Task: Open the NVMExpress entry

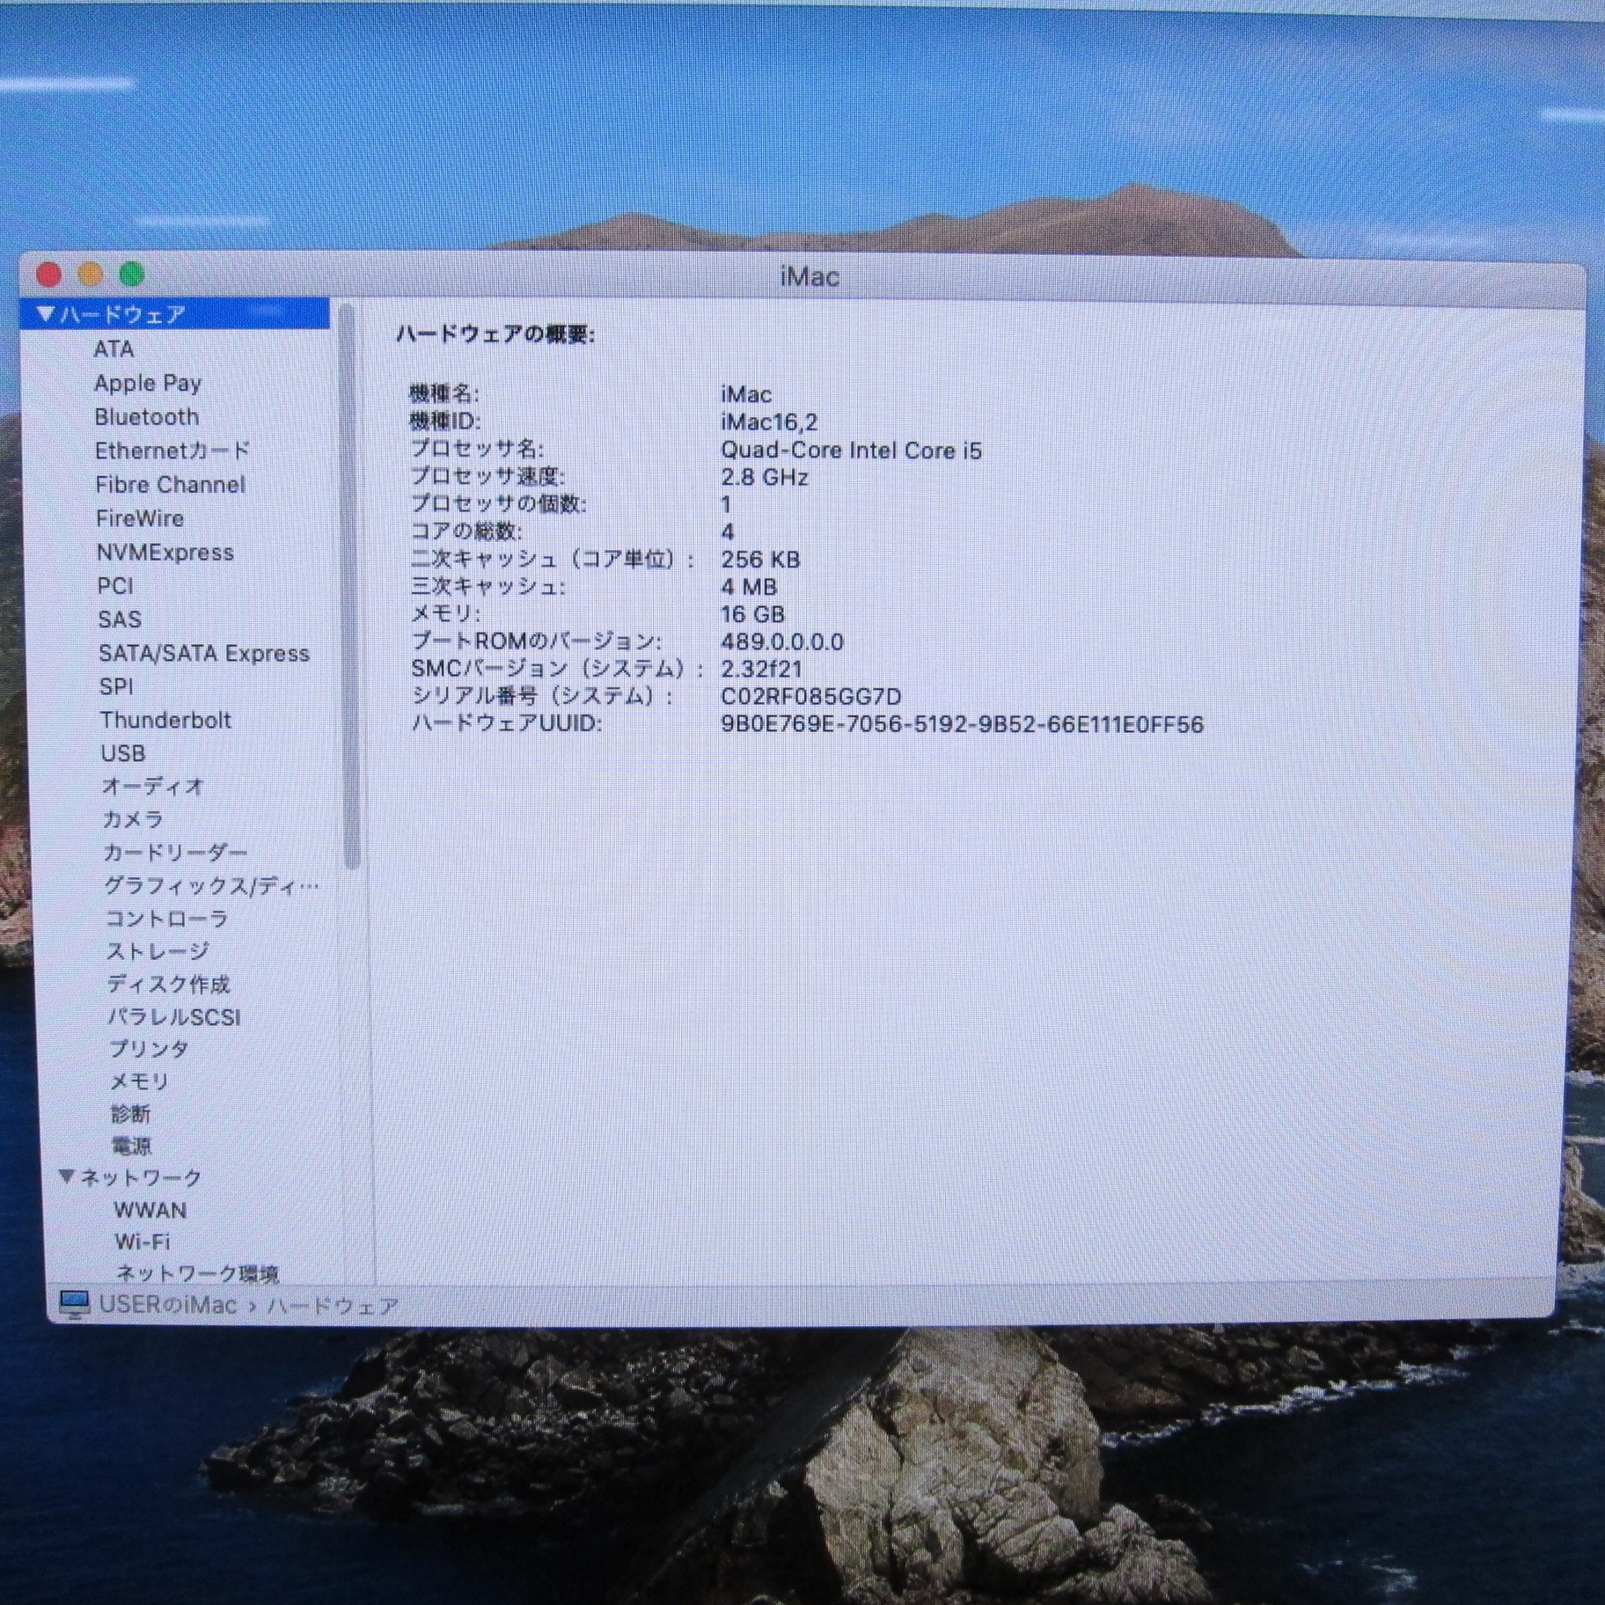Action: [x=165, y=553]
